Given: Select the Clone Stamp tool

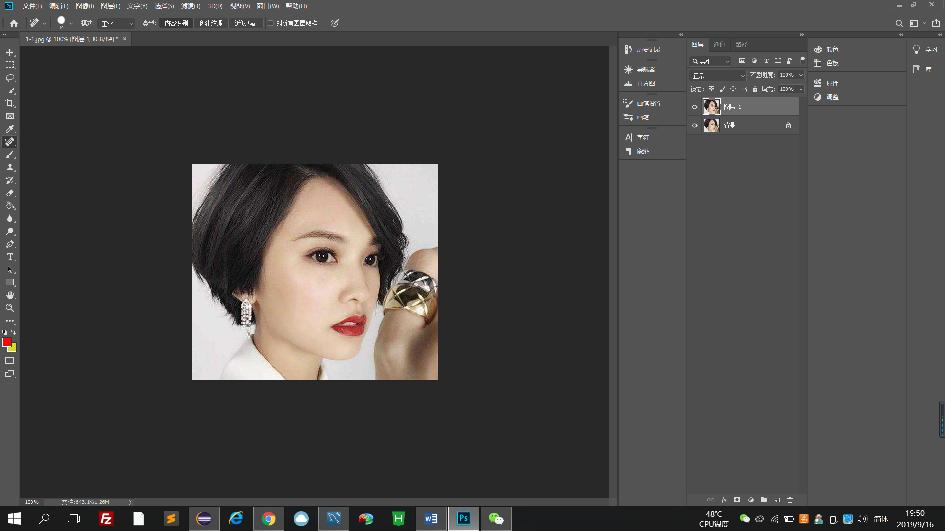Looking at the screenshot, I should tap(10, 168).
